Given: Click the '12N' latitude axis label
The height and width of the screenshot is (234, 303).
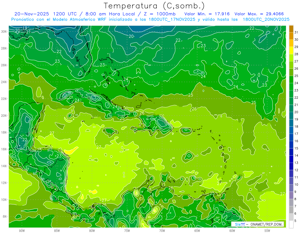Looking at the screenshot, I should click(x=4, y=183).
